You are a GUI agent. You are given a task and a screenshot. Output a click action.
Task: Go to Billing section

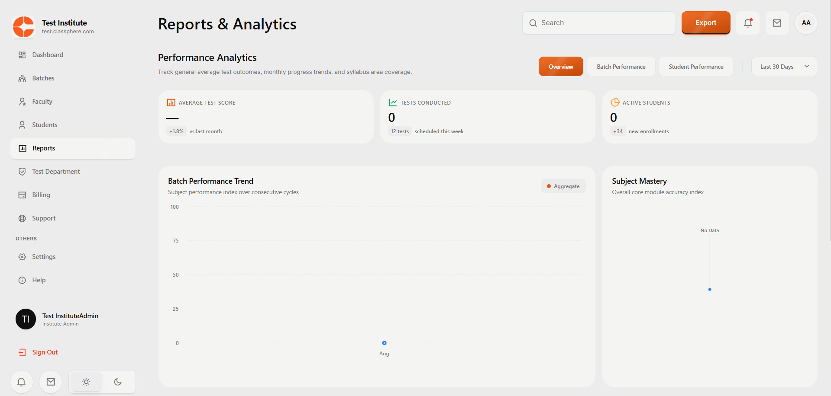(73, 195)
